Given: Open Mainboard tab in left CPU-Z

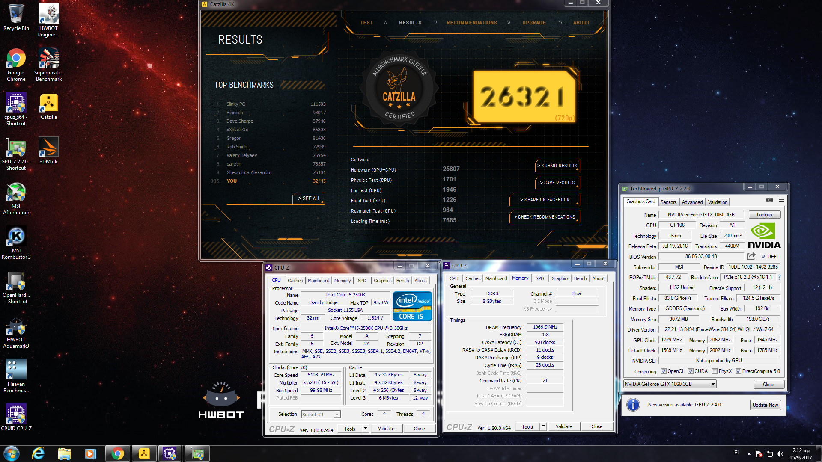Looking at the screenshot, I should pyautogui.click(x=319, y=281).
